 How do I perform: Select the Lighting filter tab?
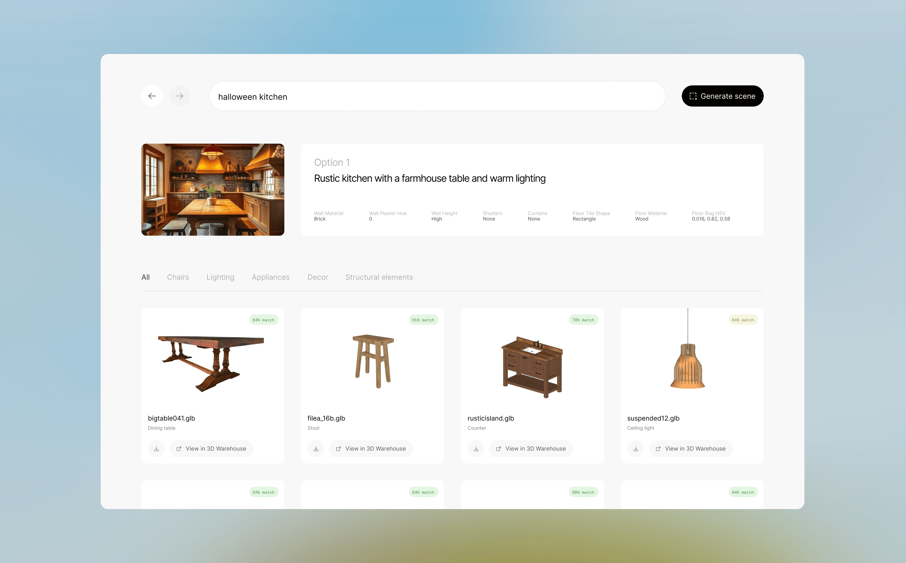[220, 277]
